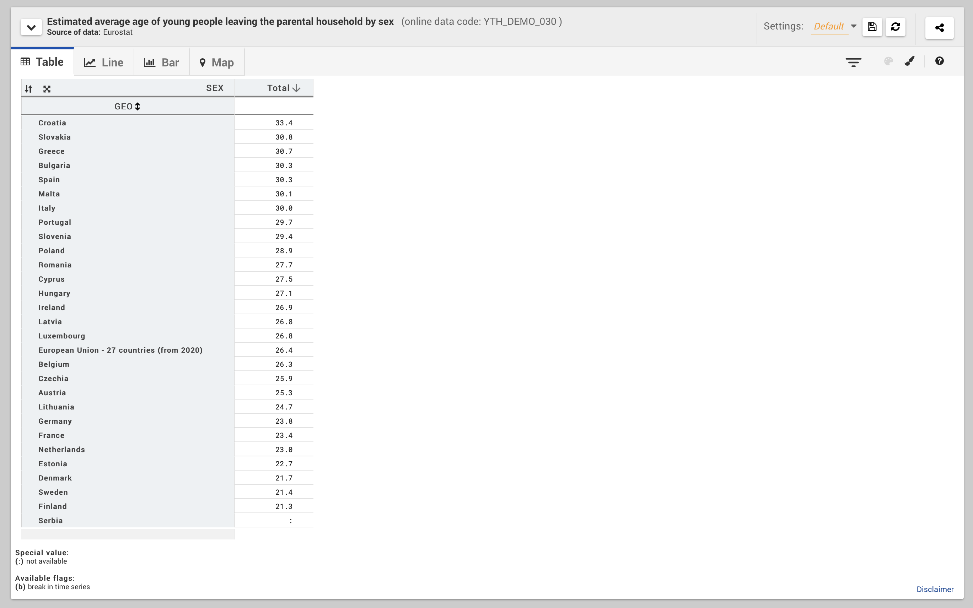This screenshot has width=973, height=608.
Task: Click Serbia's not-available colon value
Action: (291, 521)
